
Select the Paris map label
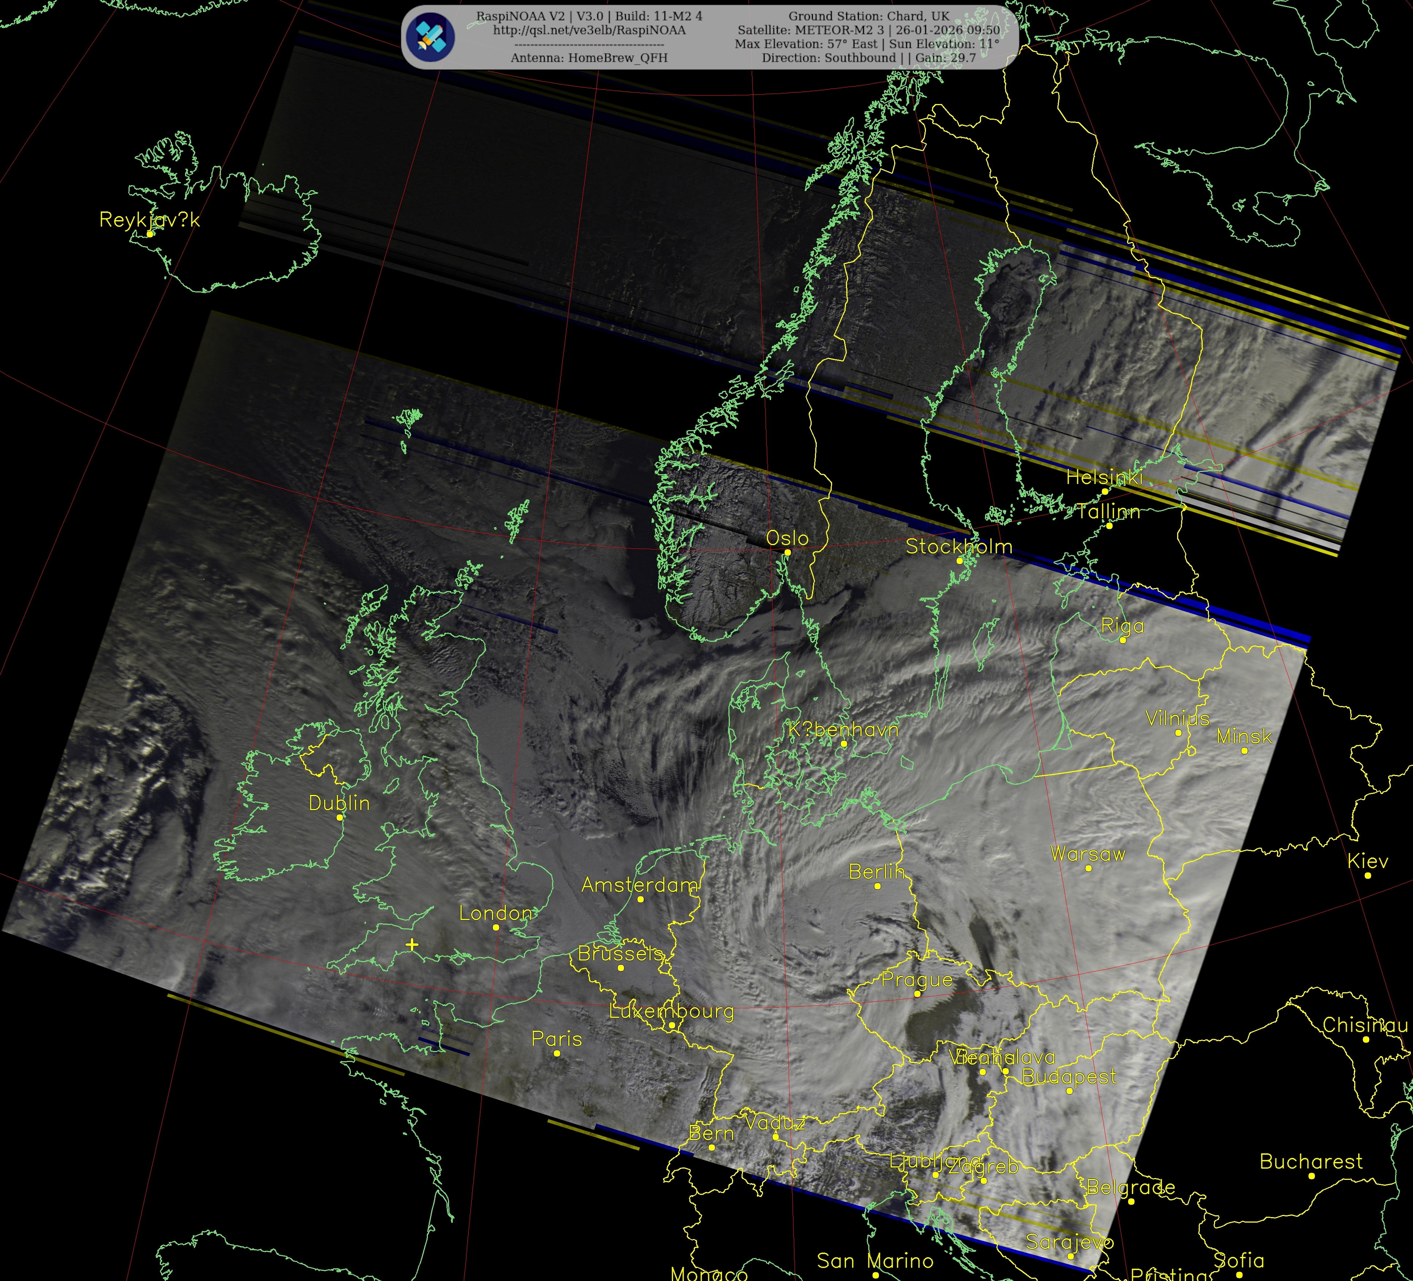(556, 1039)
